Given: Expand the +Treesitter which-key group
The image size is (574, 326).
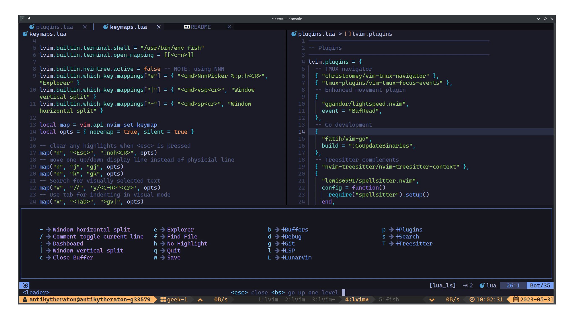Looking at the screenshot, I should coord(414,244).
